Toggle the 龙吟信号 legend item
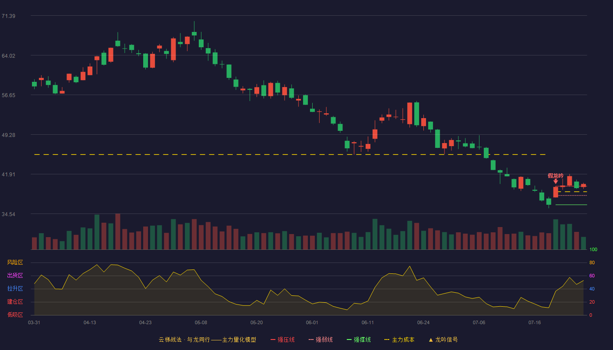Image resolution: width=613 pixels, height=350 pixels. point(443,339)
